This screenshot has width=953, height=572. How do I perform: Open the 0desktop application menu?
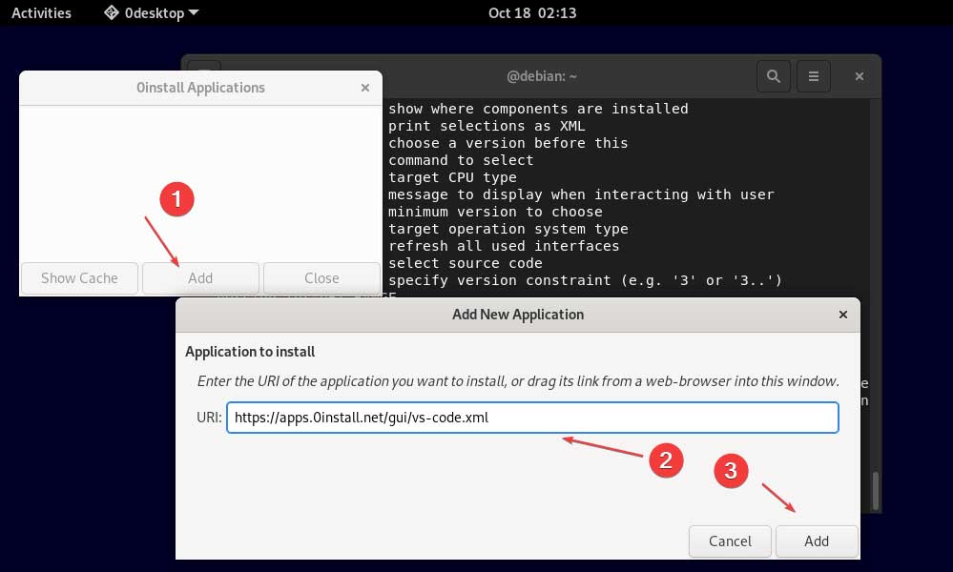click(x=153, y=12)
